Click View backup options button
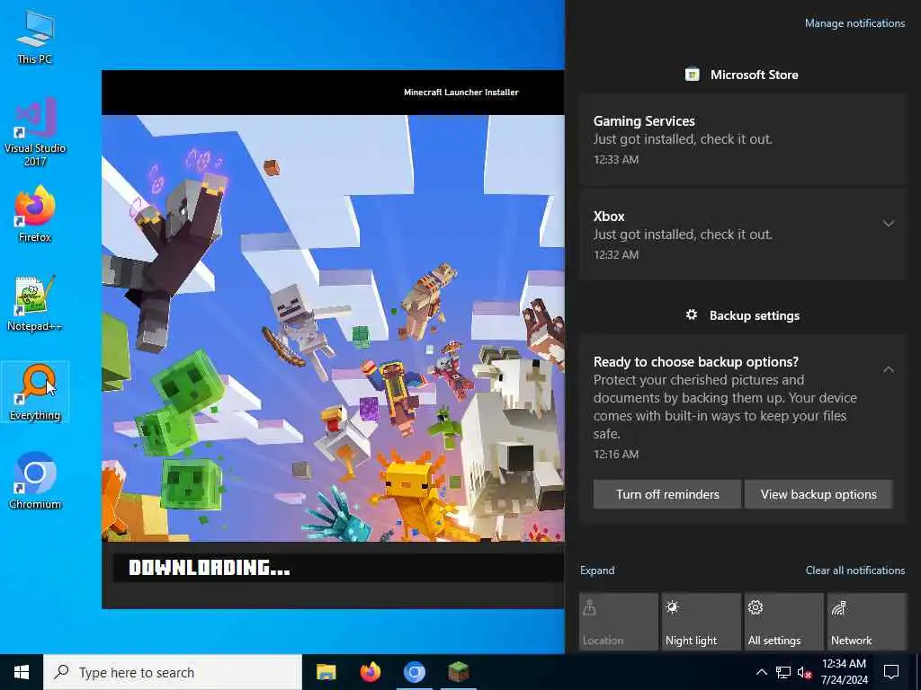This screenshot has height=690, width=921. point(818,495)
